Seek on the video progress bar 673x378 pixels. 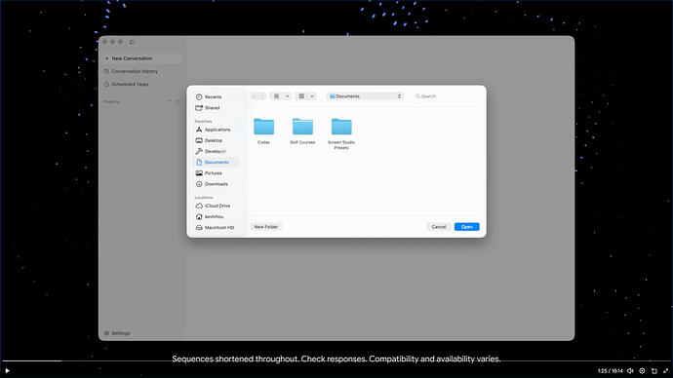coord(336,360)
